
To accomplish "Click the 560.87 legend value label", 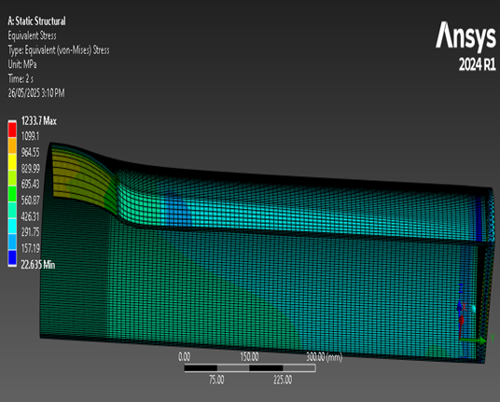I will pos(30,201).
